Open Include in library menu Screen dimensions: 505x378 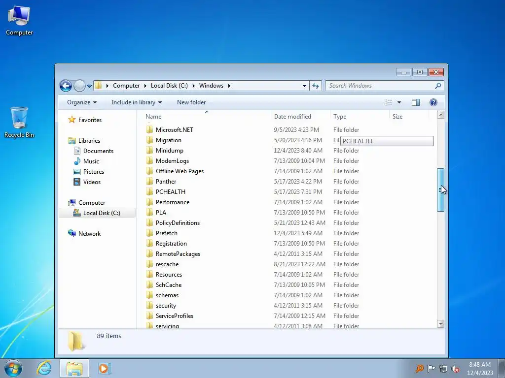[x=137, y=102]
